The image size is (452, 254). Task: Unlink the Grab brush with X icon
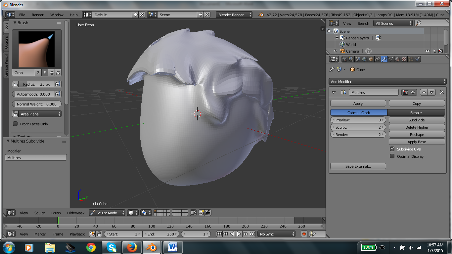tap(58, 73)
